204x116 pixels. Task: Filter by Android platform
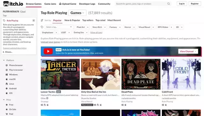[11, 88]
